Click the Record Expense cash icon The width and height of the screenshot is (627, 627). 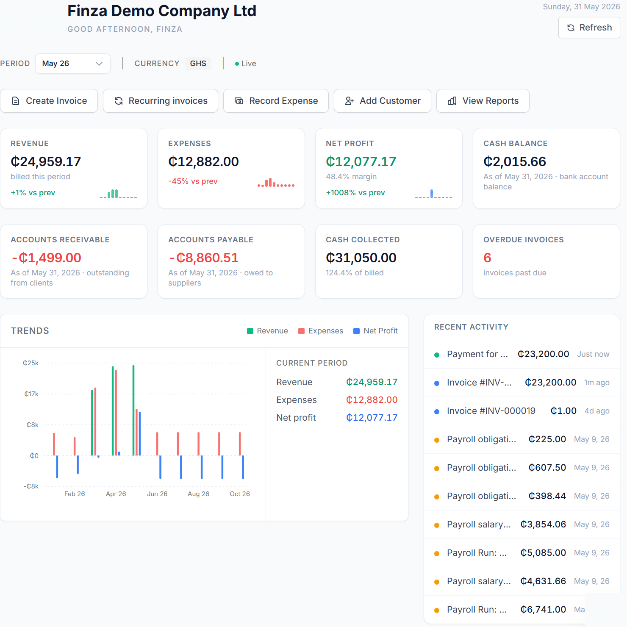click(x=239, y=101)
